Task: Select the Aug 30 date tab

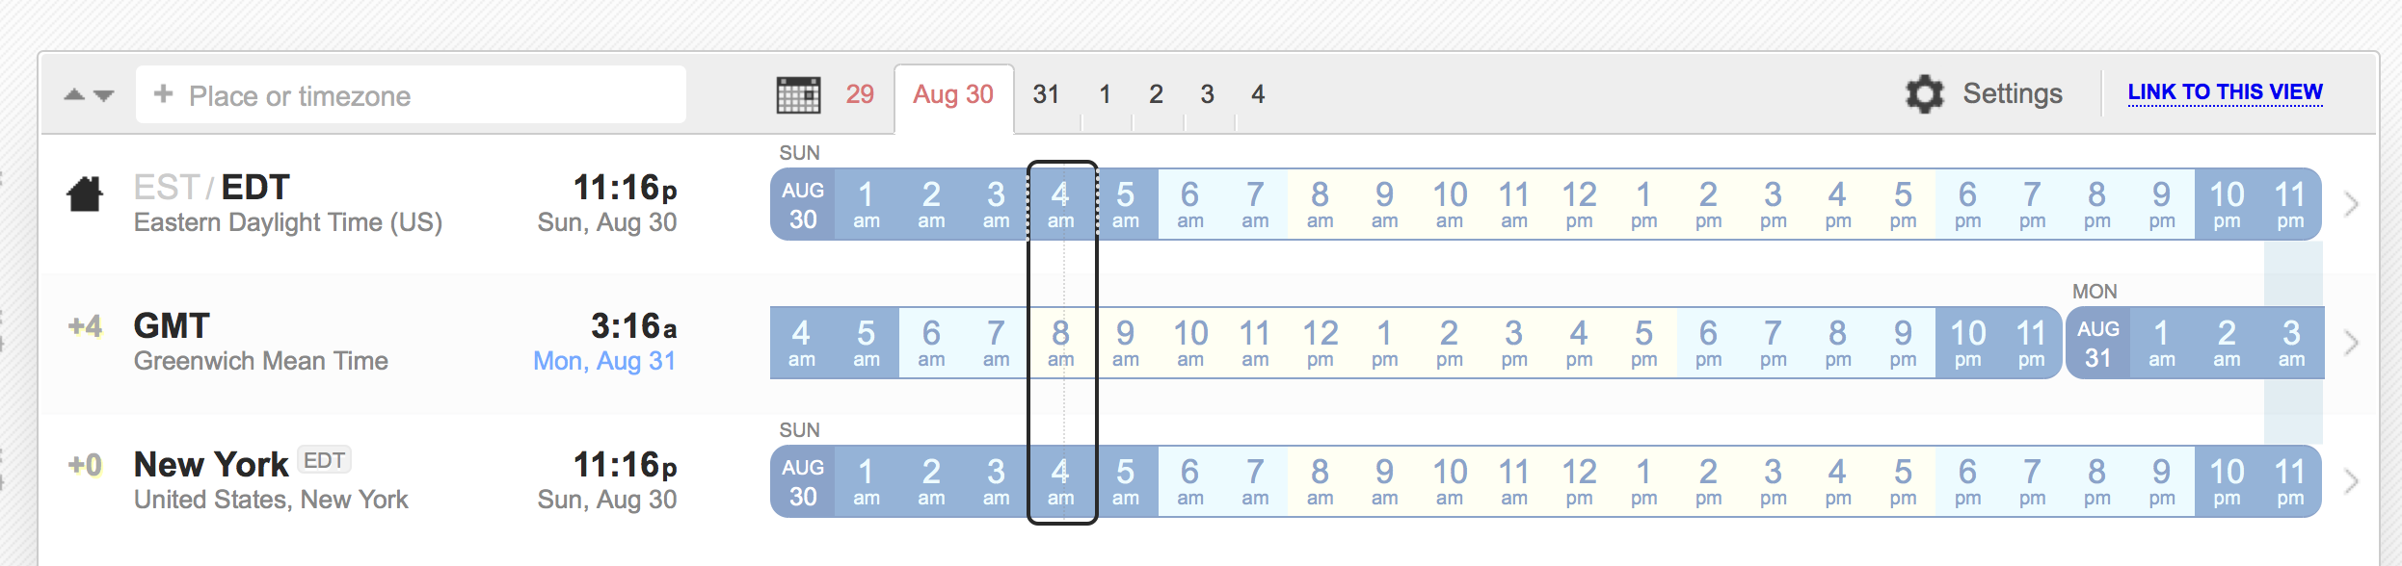Action: pos(952,94)
